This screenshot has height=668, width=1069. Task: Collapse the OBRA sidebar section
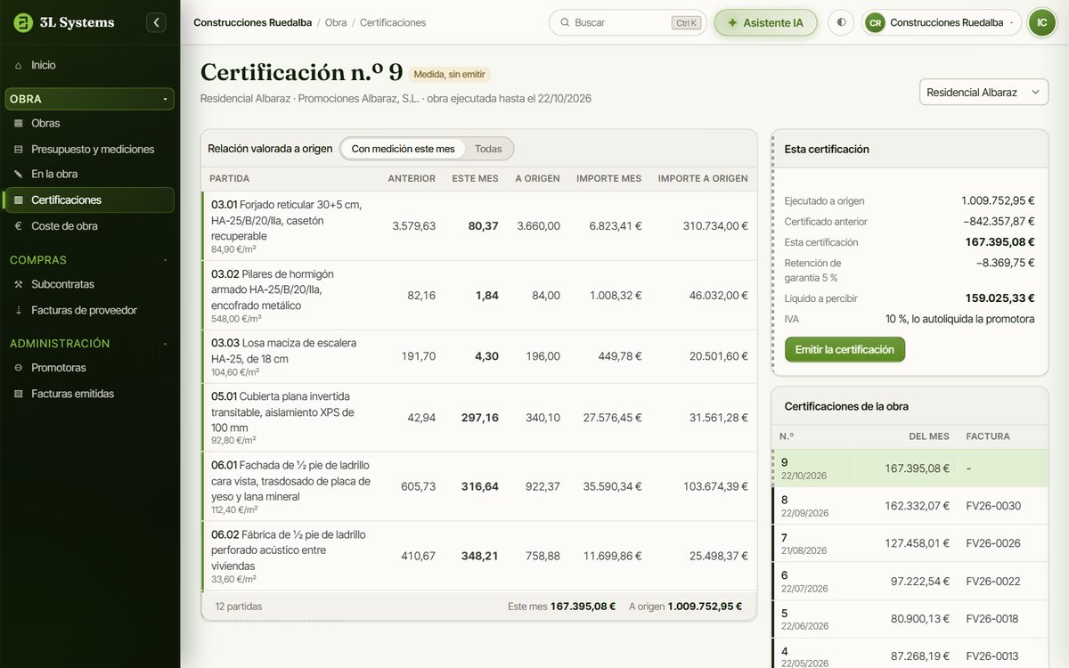click(x=89, y=99)
